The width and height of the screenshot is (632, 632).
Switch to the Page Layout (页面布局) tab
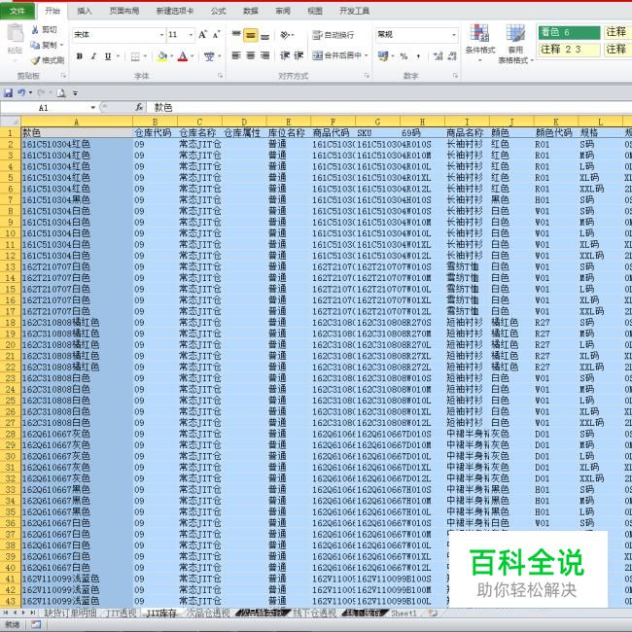(x=124, y=11)
